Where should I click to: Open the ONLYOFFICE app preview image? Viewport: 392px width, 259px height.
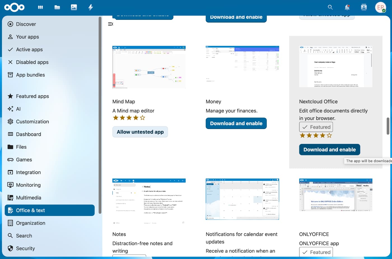335,195
